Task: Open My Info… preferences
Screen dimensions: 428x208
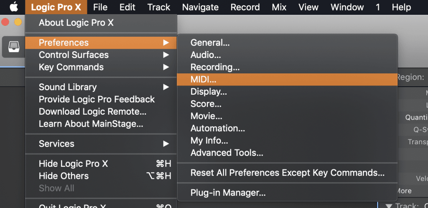Action: [x=287, y=141]
